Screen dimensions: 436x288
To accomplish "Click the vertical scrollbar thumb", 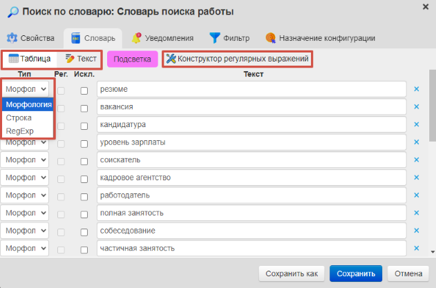I will pyautogui.click(x=433, y=106).
